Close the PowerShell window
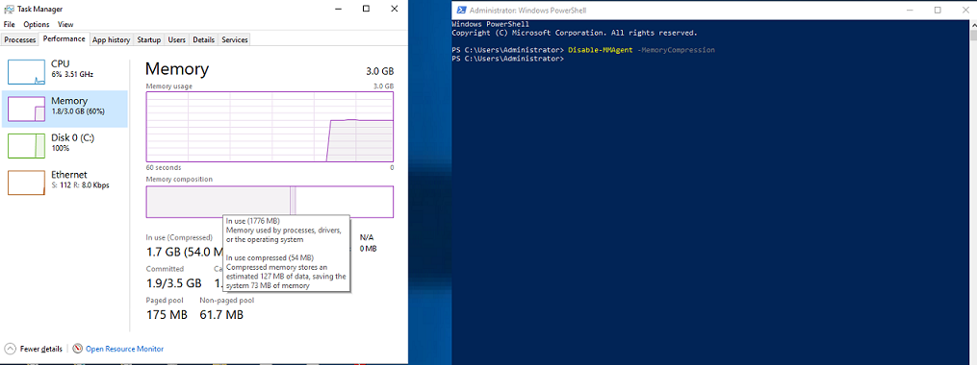The height and width of the screenshot is (365, 977). 964,10
